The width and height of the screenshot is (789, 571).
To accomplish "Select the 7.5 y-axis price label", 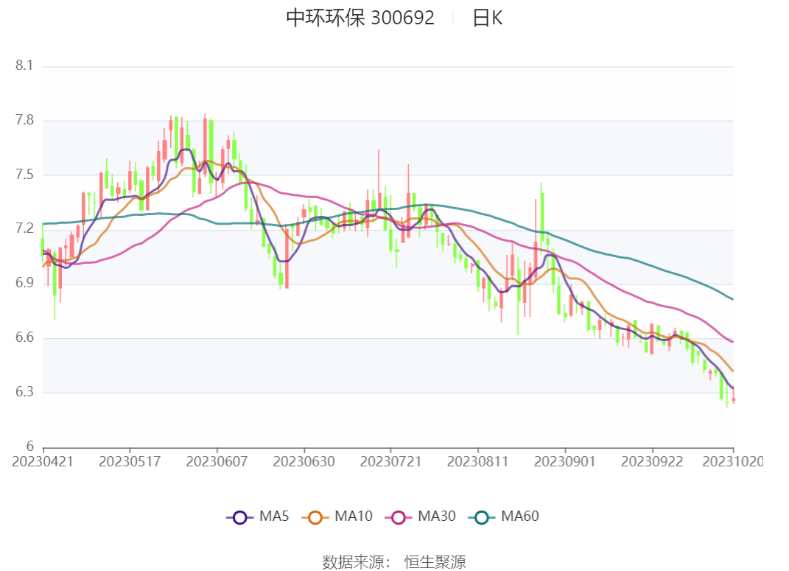I will point(24,175).
